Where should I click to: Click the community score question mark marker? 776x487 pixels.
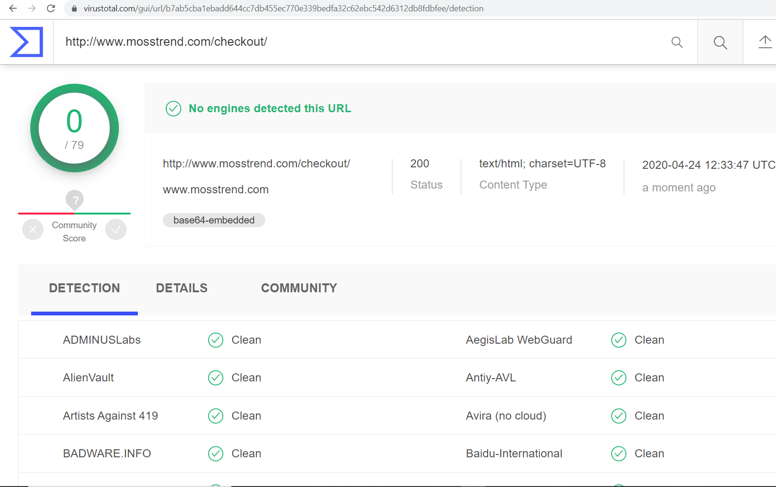click(75, 200)
